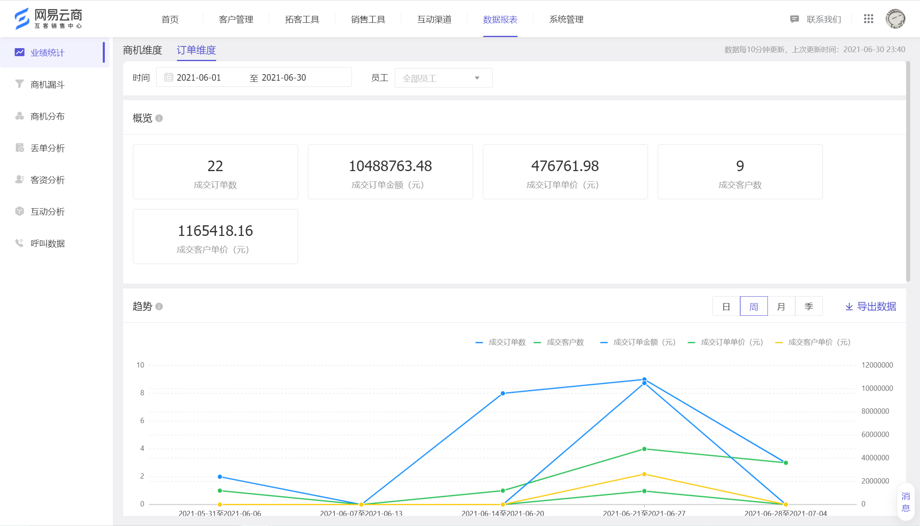The image size is (920, 526).
Task: Click the 互动分析 cube icon
Action: coord(19,211)
